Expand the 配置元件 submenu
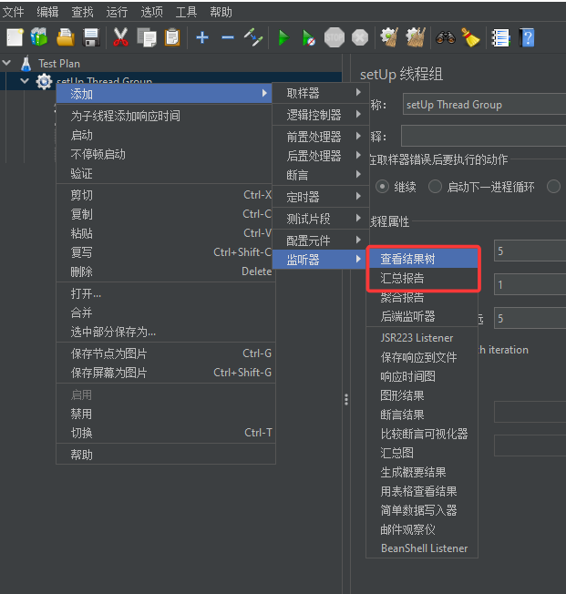The height and width of the screenshot is (594, 566). [x=321, y=241]
